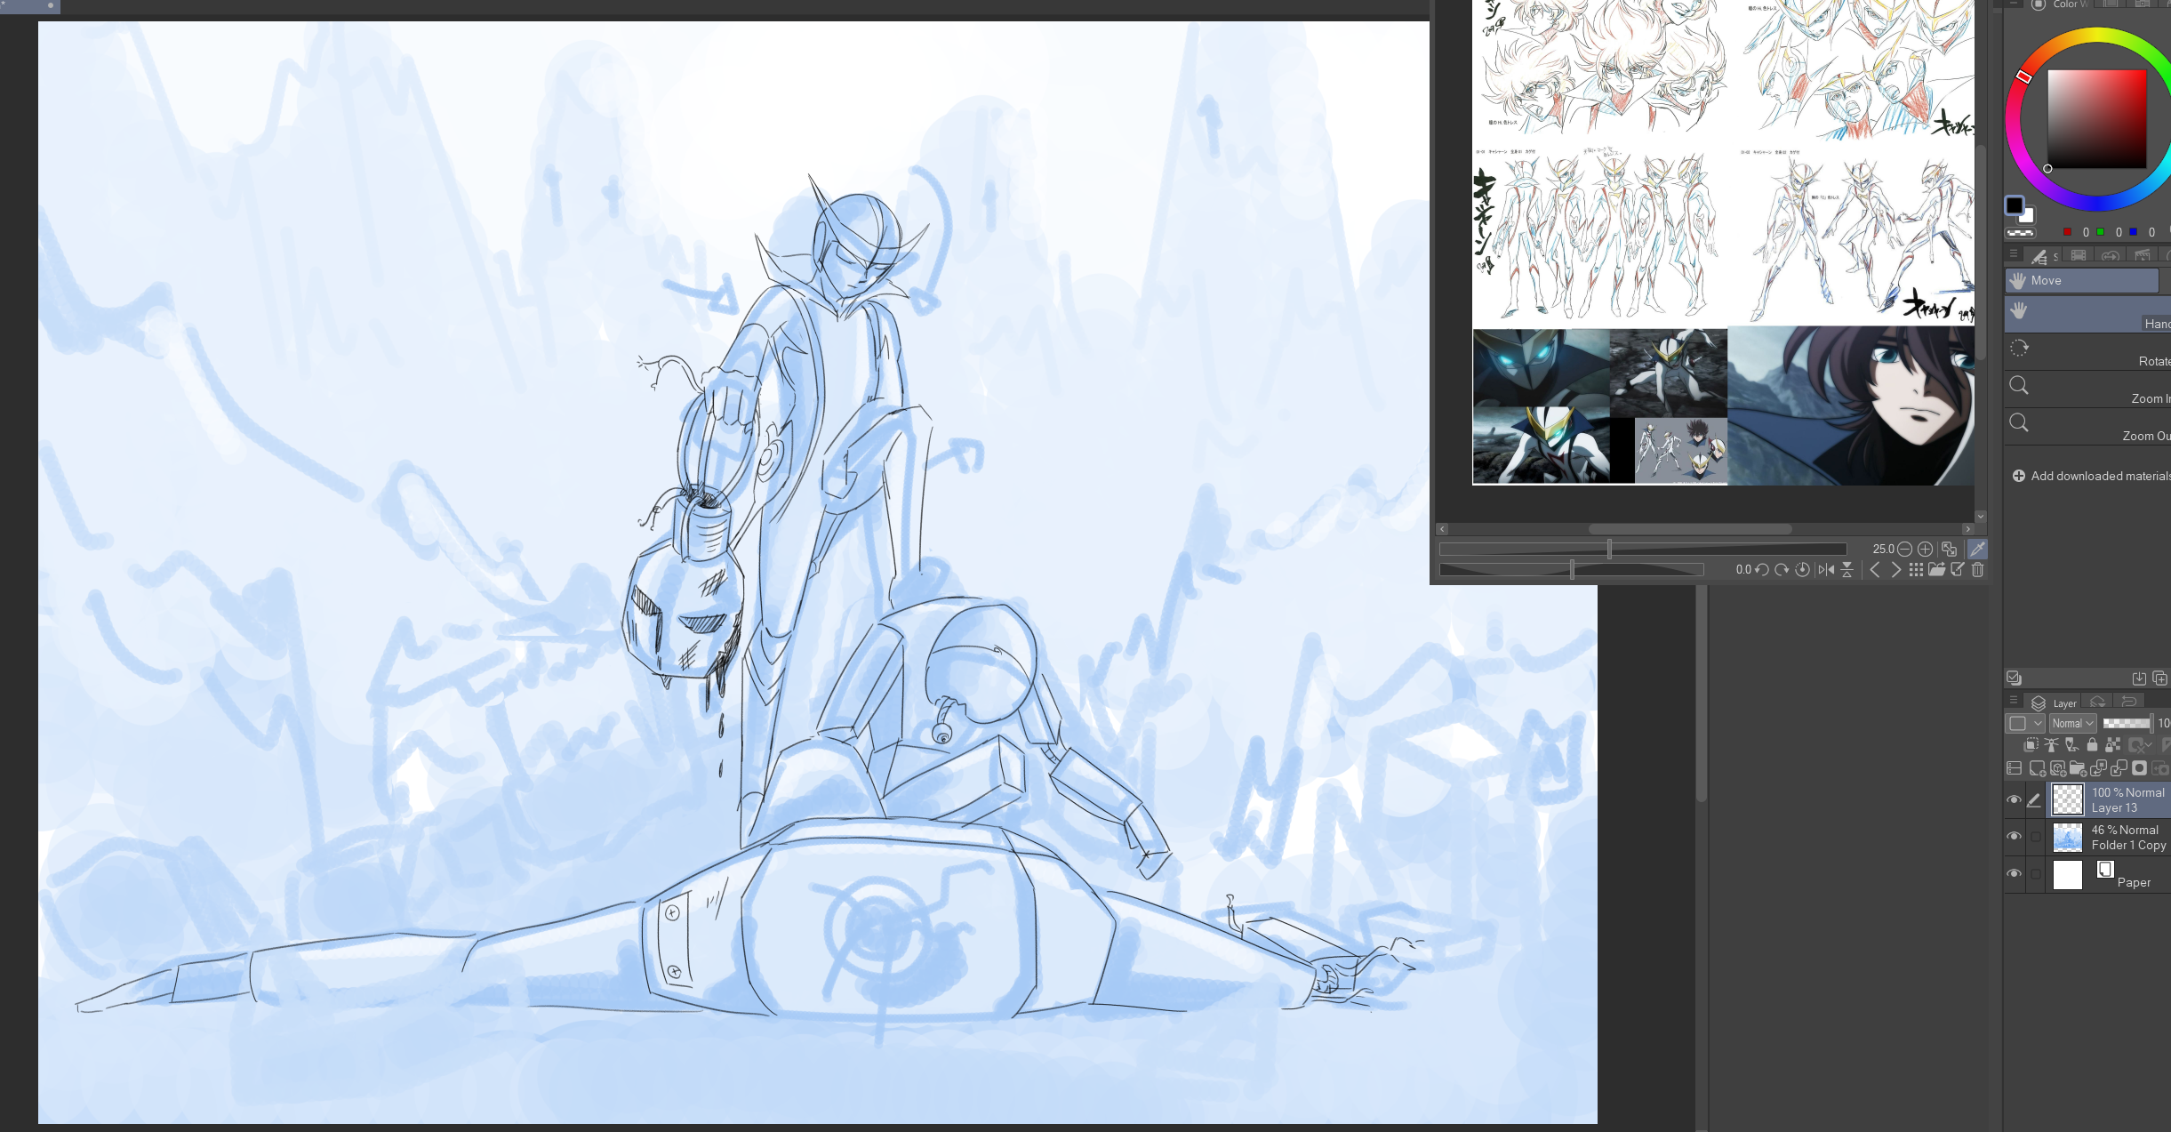
Task: Open the layer palette color dropdown
Action: tap(2024, 724)
